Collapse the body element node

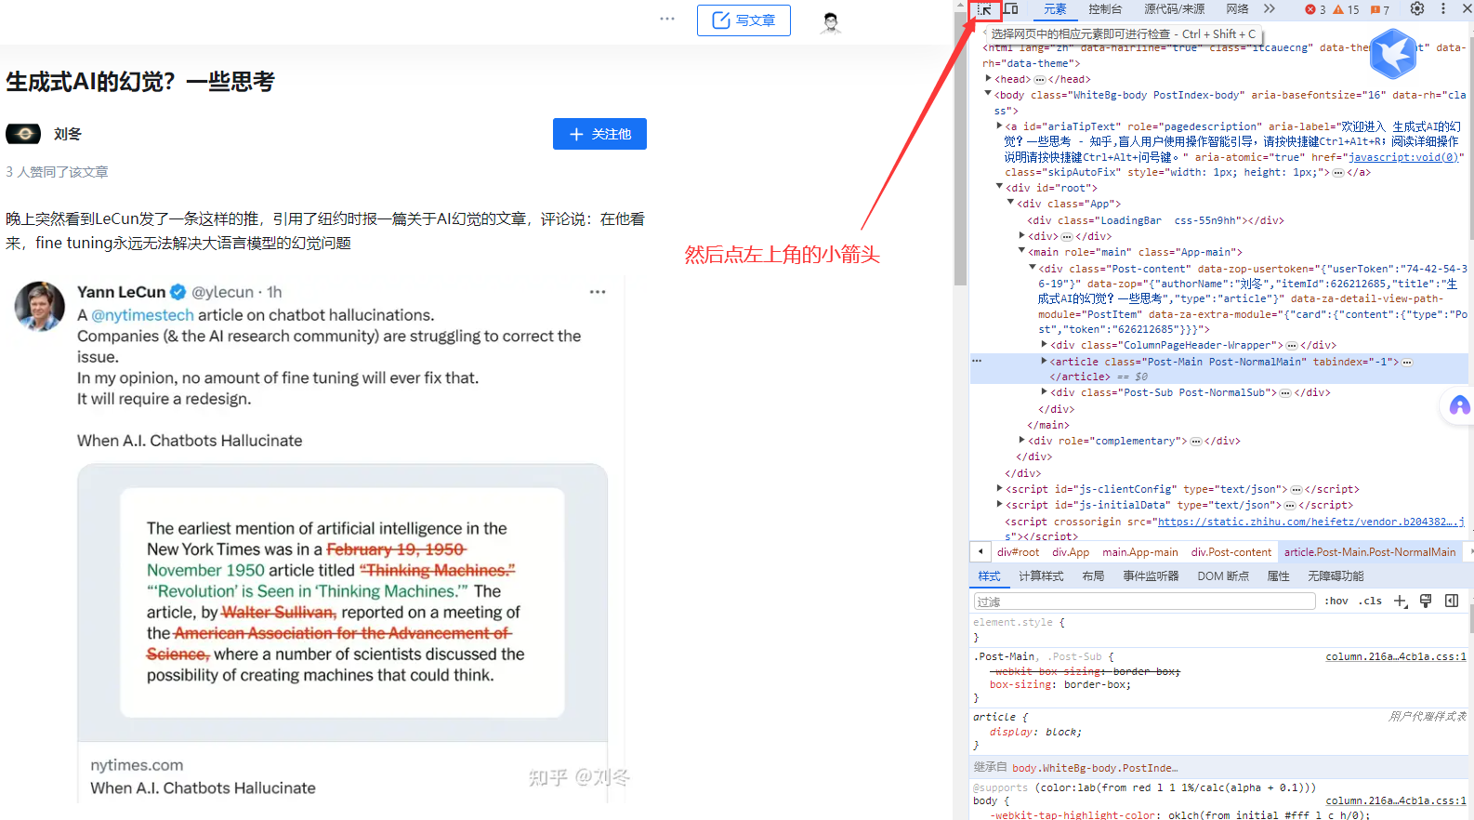[x=989, y=94]
